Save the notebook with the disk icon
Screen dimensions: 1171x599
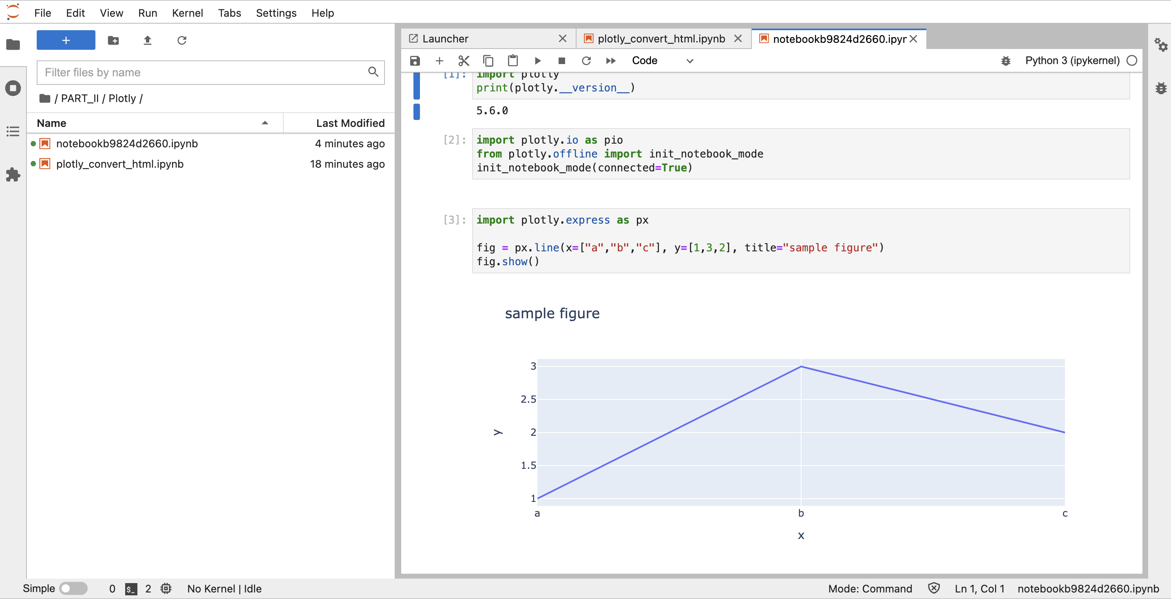click(415, 60)
